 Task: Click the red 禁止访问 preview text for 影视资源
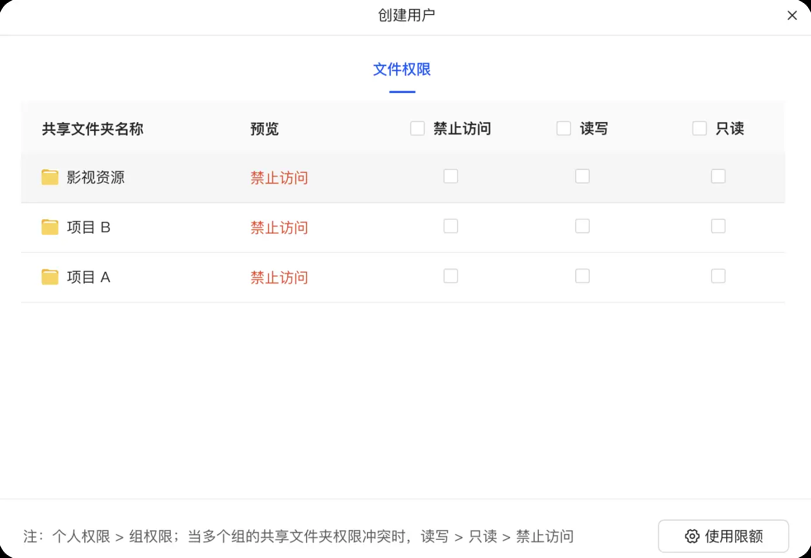(279, 178)
